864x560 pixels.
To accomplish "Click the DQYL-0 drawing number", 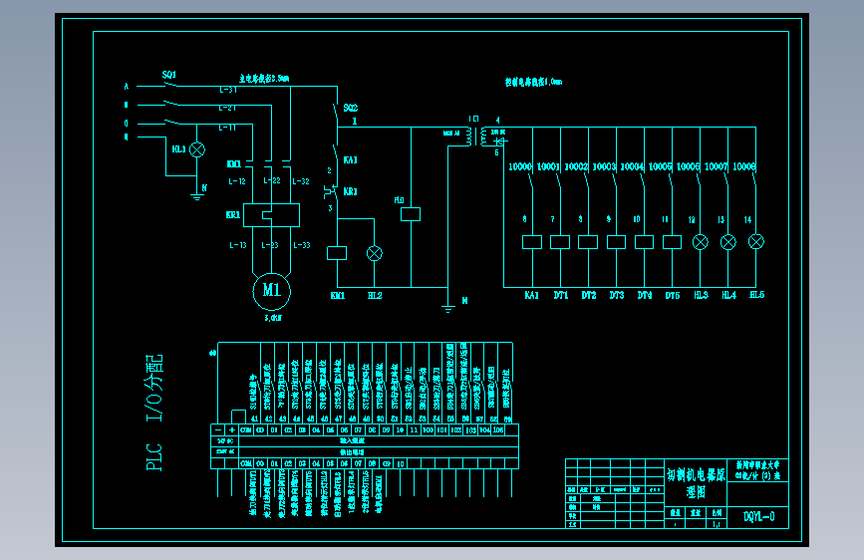I will tap(758, 516).
